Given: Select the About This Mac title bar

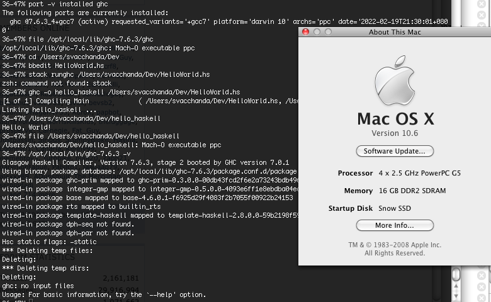Looking at the screenshot, I should (395, 32).
